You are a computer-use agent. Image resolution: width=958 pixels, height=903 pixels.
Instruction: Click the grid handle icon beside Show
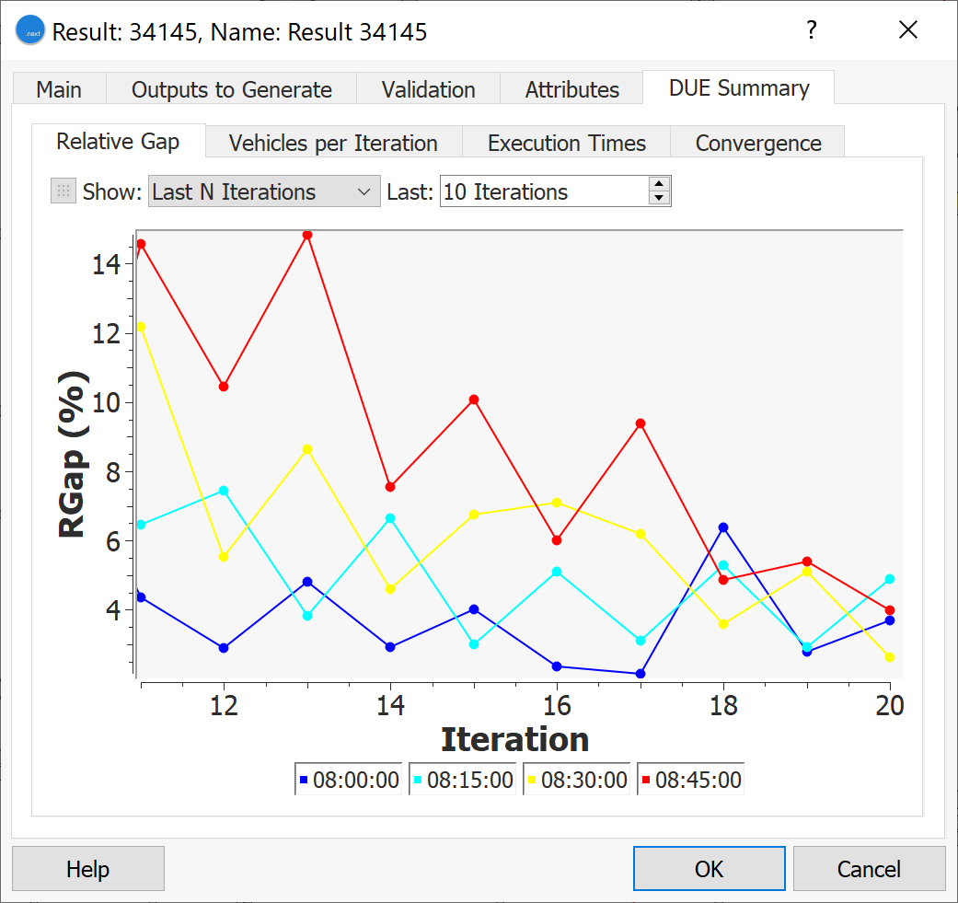pyautogui.click(x=63, y=191)
